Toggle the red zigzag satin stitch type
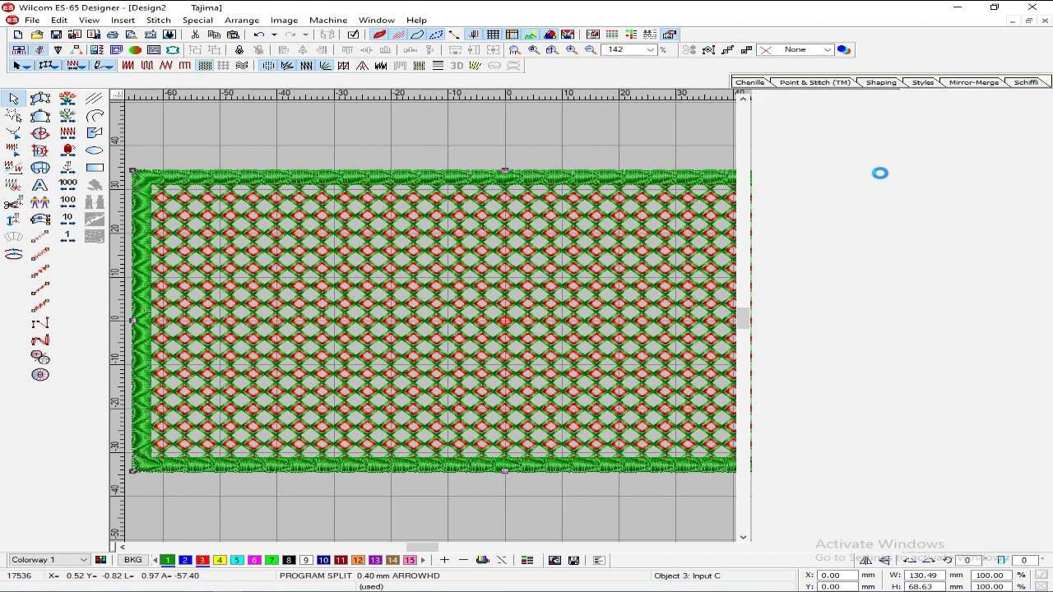1053x592 pixels. click(x=128, y=66)
